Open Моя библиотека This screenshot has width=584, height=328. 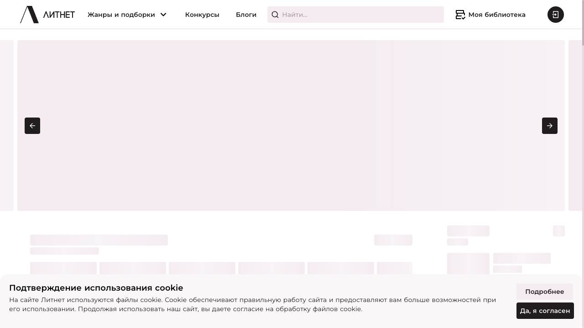tap(490, 15)
